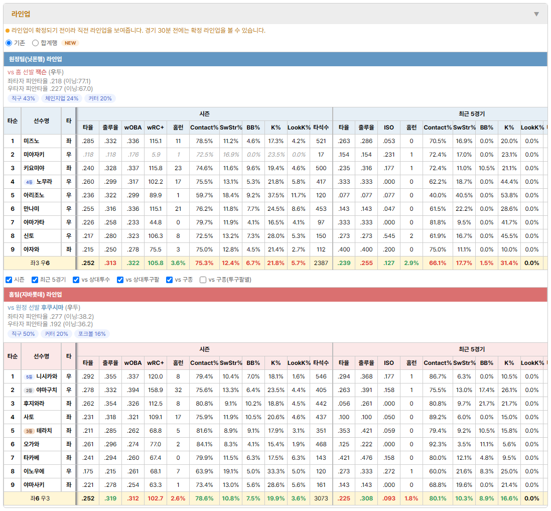Click the 3등 badge beside 테라치

coord(29,431)
